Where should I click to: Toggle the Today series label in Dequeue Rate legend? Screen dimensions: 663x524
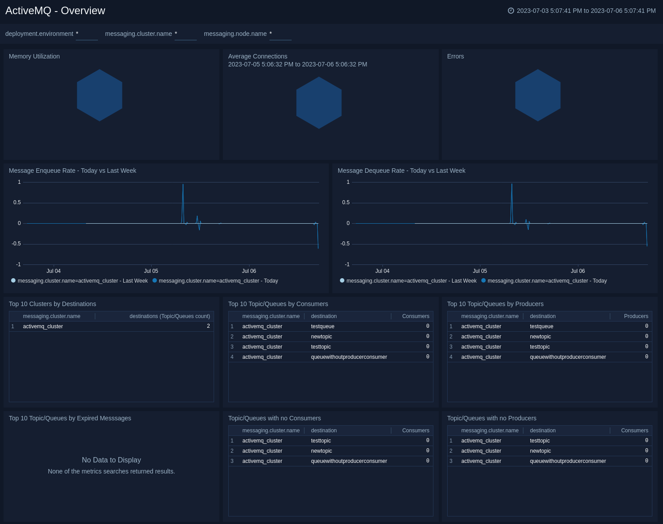coord(547,281)
